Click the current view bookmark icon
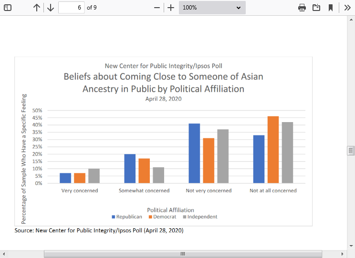This screenshot has height=258, width=355. click(x=330, y=8)
